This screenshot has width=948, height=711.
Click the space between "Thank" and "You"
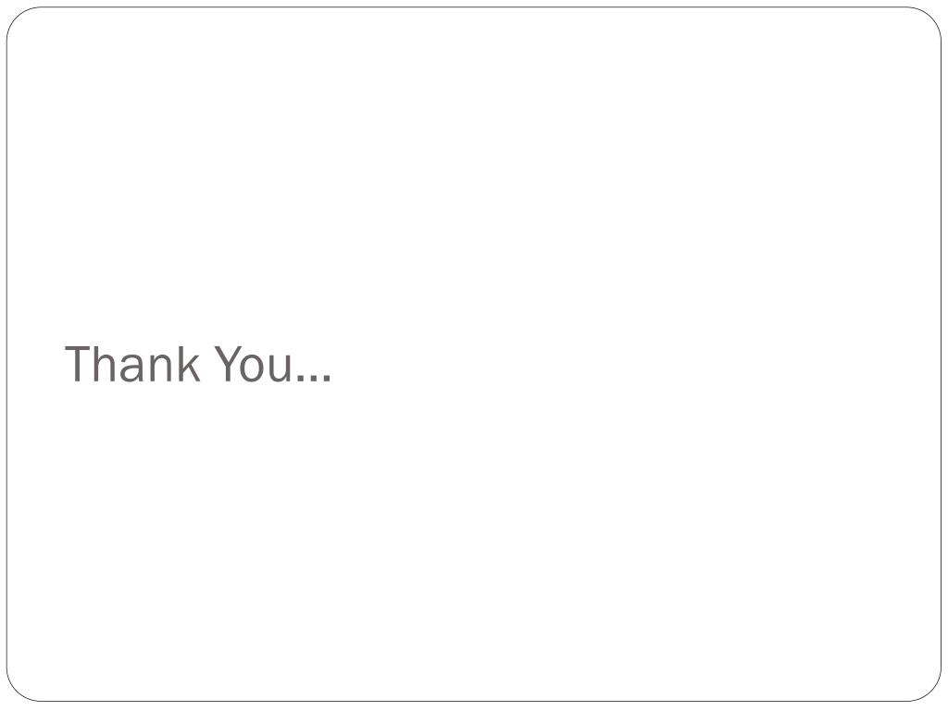pyautogui.click(x=207, y=364)
